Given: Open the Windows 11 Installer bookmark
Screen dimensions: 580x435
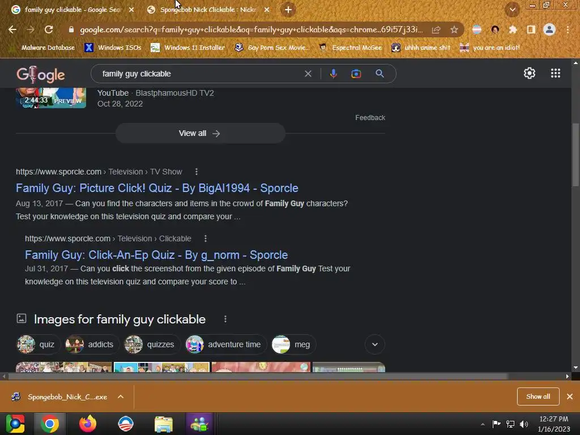Looking at the screenshot, I should (188, 48).
